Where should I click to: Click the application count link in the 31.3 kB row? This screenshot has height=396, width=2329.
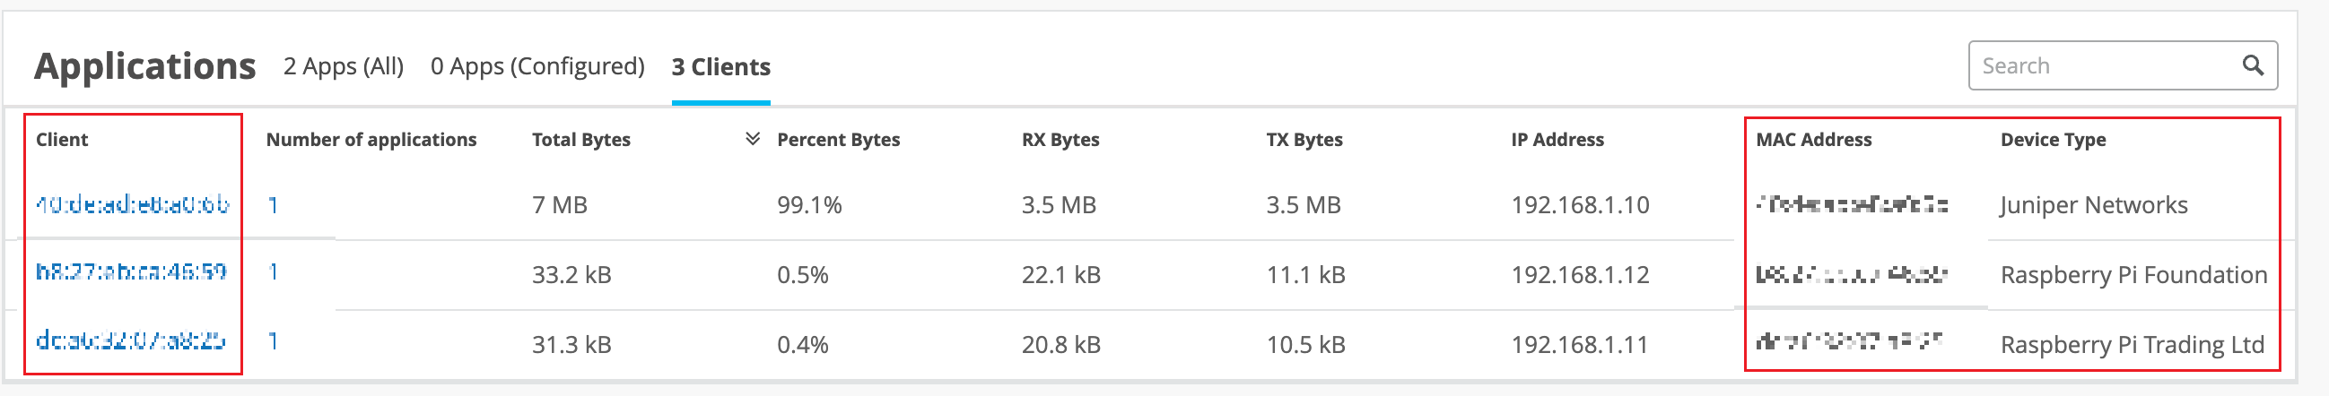(x=273, y=342)
